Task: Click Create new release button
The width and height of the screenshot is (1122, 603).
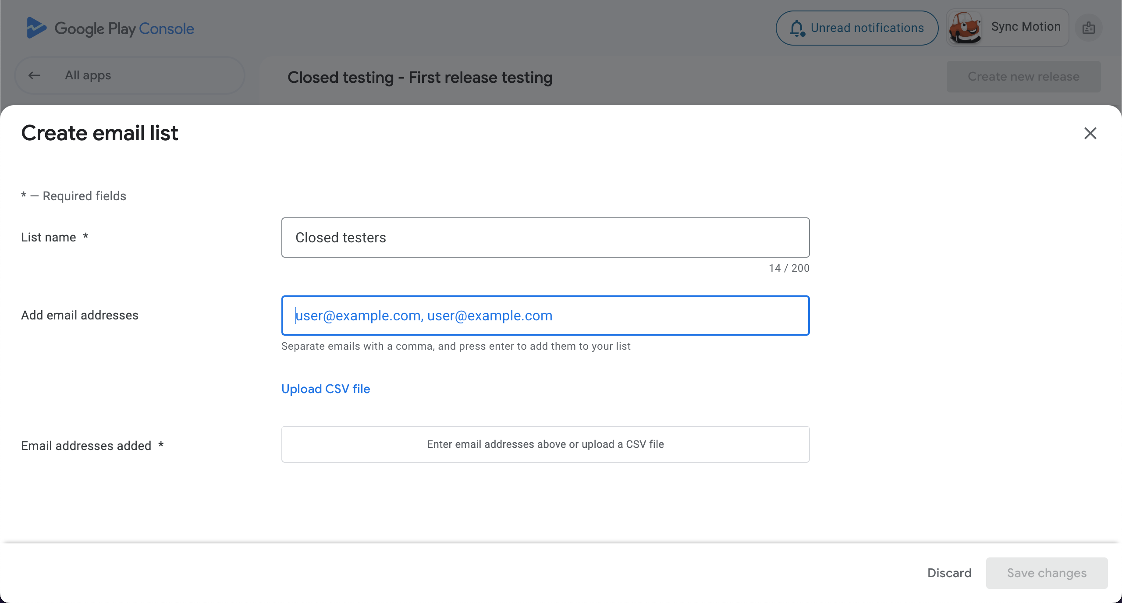Action: 1023,77
